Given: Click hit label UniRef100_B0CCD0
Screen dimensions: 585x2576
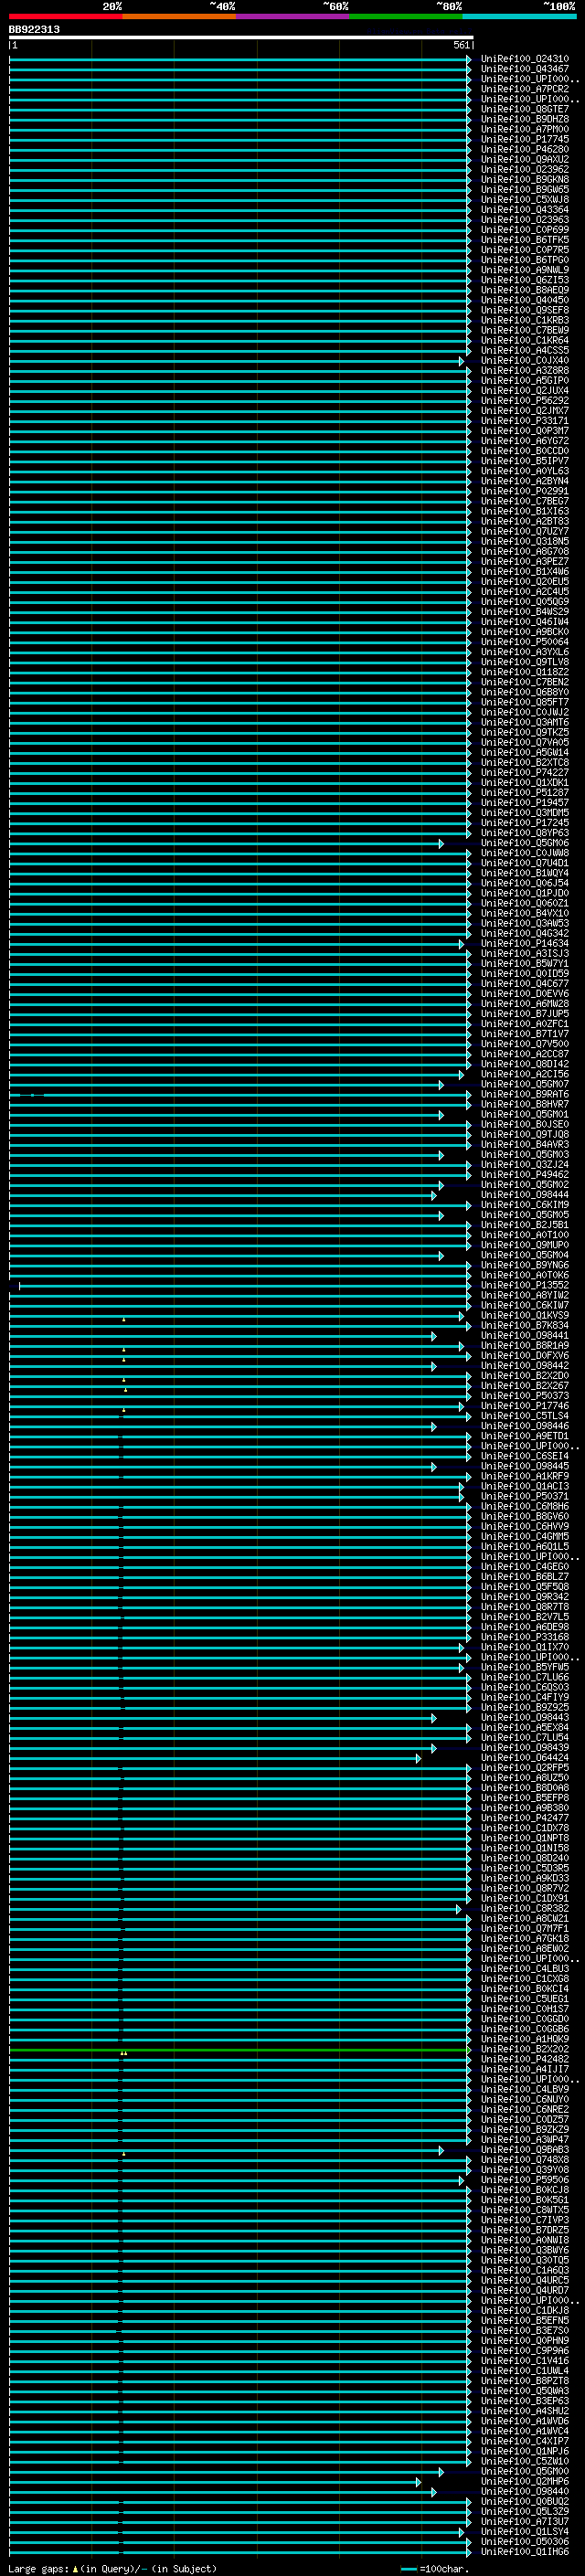Looking at the screenshot, I should click(525, 451).
